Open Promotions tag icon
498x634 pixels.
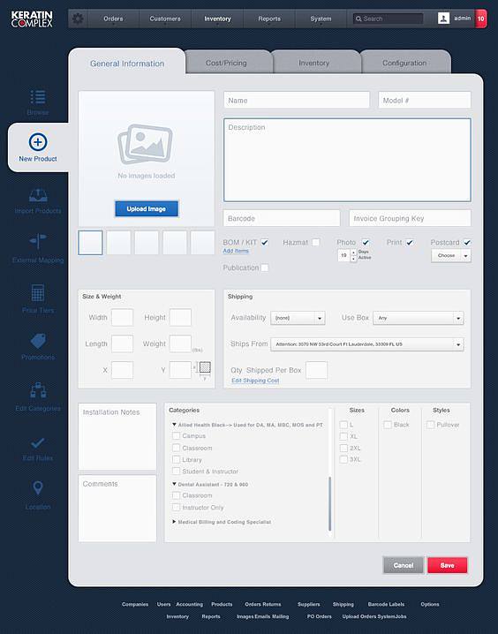pos(38,341)
